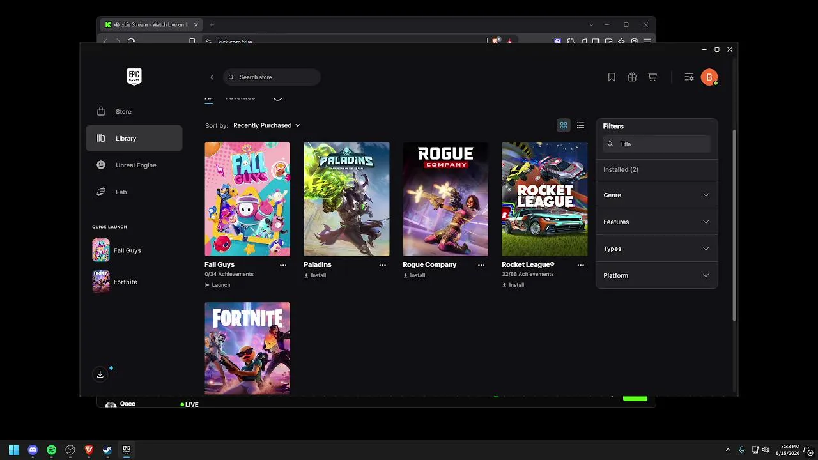Switch library to grid view
818x460 pixels.
564,125
